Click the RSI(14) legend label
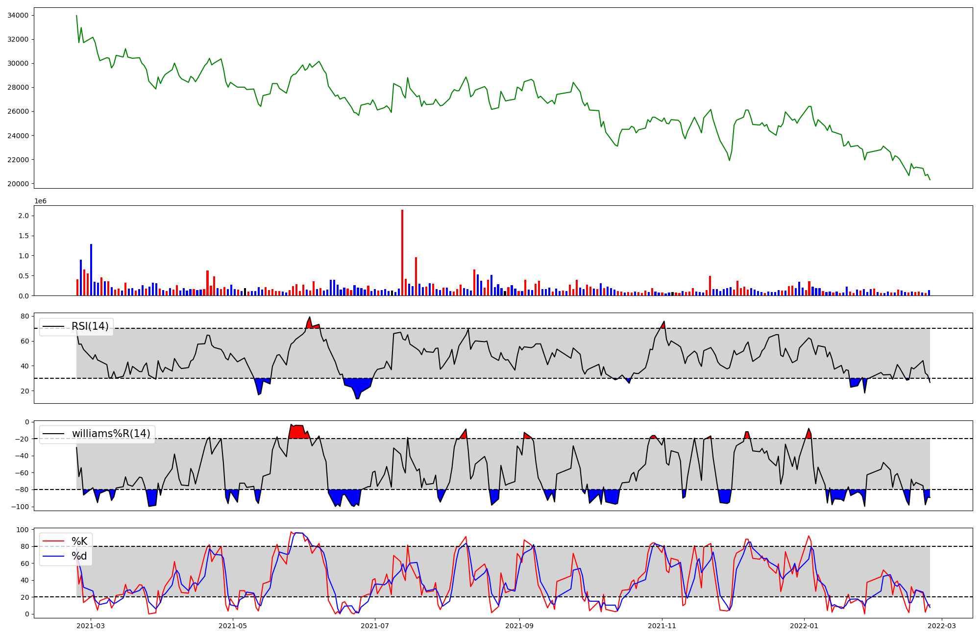This screenshot has height=637, width=980. pyautogui.click(x=90, y=326)
